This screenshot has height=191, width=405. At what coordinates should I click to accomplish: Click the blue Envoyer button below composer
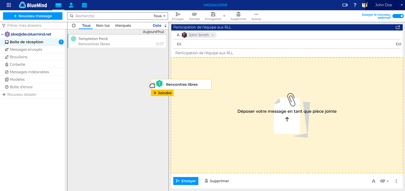[x=186, y=181]
